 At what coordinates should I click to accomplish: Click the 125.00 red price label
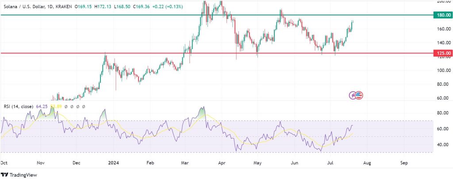tap(443, 53)
